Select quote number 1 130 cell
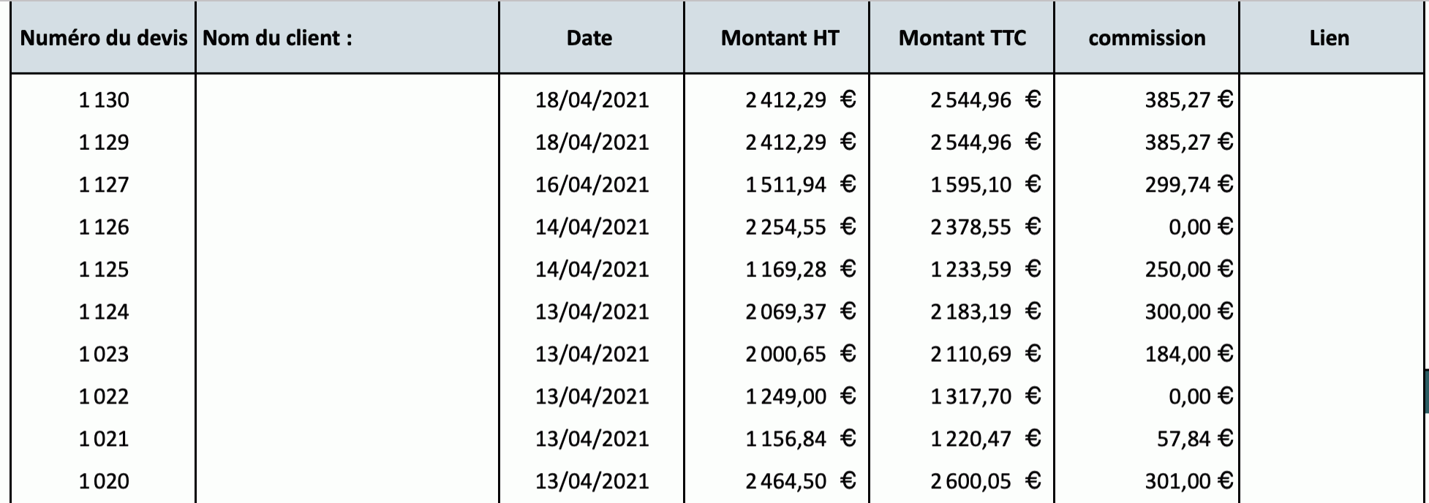The height and width of the screenshot is (503, 1429). click(x=104, y=99)
